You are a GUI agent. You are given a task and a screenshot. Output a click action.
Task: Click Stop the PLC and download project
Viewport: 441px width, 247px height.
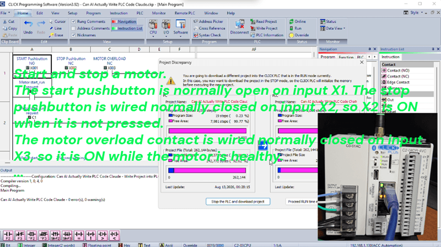(238, 201)
